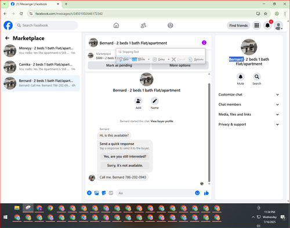Image resolution: width=290 pixels, height=228 pixels.
Task: Edit the chat name with pencil icon
Action: pyautogui.click(x=155, y=101)
